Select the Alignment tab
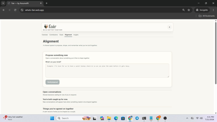Screen dimensions: 217x122 tap(68, 35)
